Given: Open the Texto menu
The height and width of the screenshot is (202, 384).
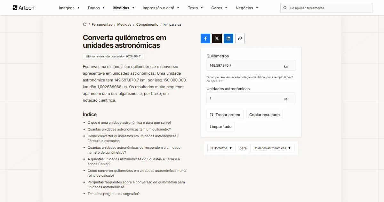Looking at the screenshot, I should point(195,8).
